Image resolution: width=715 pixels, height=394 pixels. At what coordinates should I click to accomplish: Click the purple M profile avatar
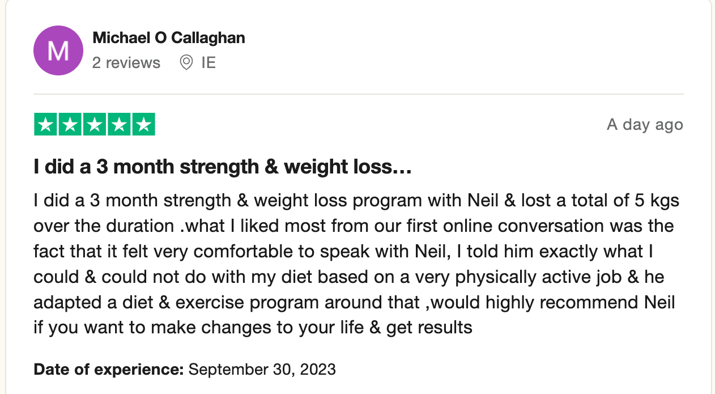(59, 50)
